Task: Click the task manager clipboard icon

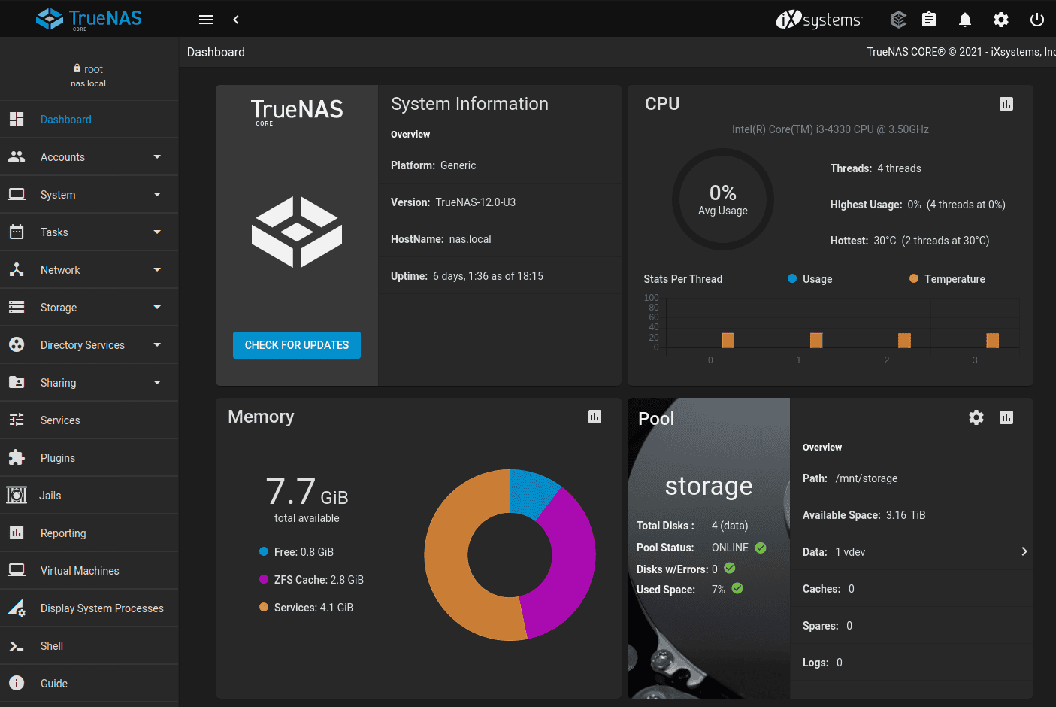Action: (x=929, y=20)
